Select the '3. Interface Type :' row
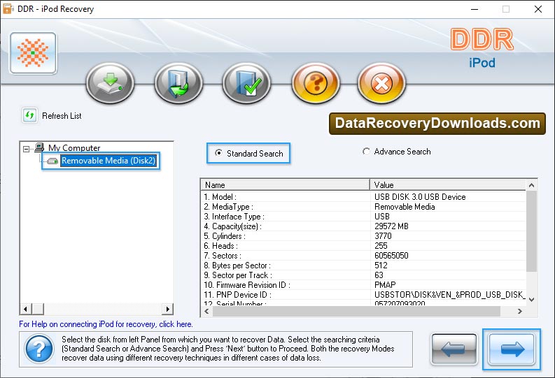 (363, 217)
